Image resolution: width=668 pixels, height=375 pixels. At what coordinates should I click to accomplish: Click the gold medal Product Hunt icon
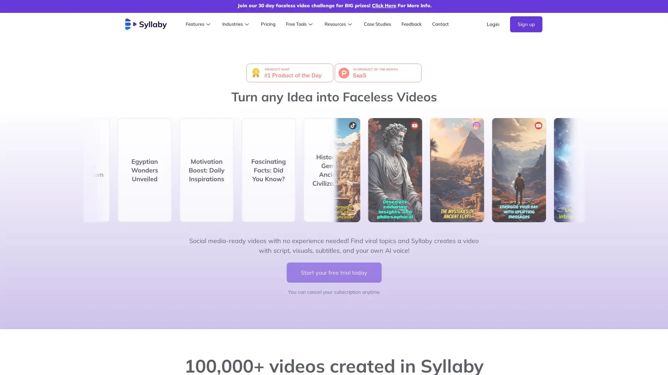point(256,73)
